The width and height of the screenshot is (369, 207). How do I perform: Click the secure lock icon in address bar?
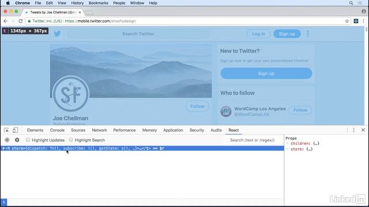tap(29, 21)
